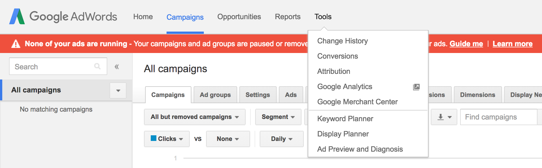The image size is (542, 168).
Task: Click the external link icon beside Google Analytics
Action: (x=416, y=87)
